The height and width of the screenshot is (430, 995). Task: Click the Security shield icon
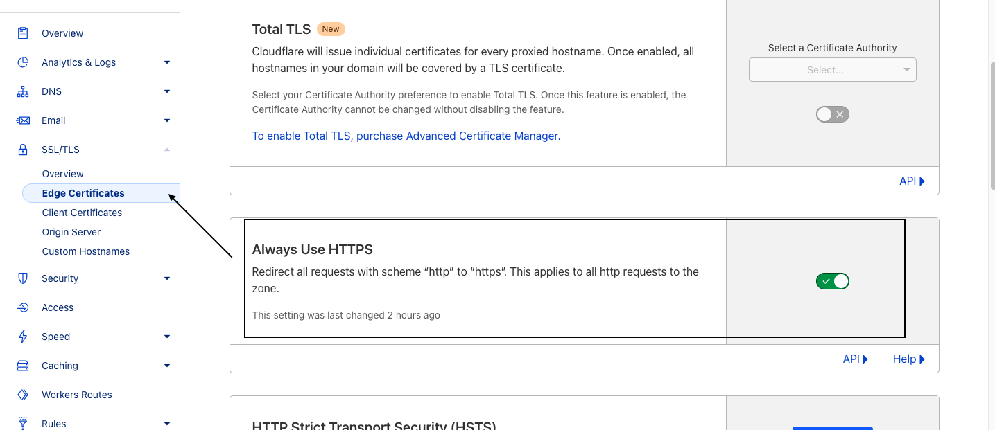click(23, 278)
